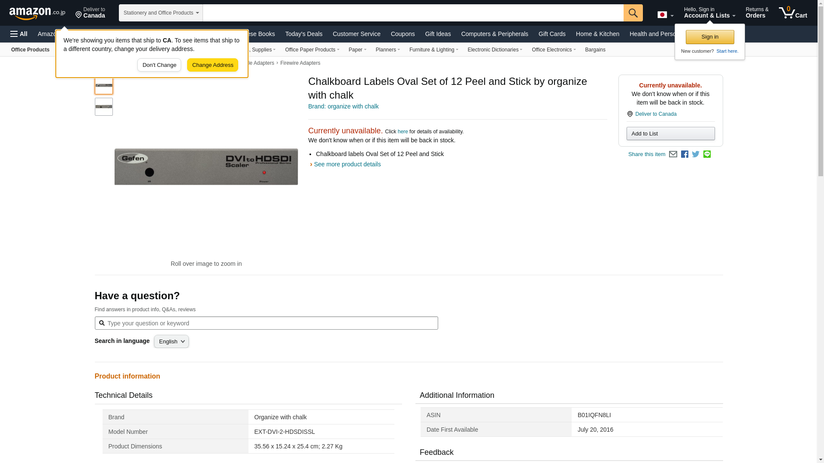Viewport: 824px width, 463px height.
Task: Click the yellow Sign in button
Action: (709, 37)
